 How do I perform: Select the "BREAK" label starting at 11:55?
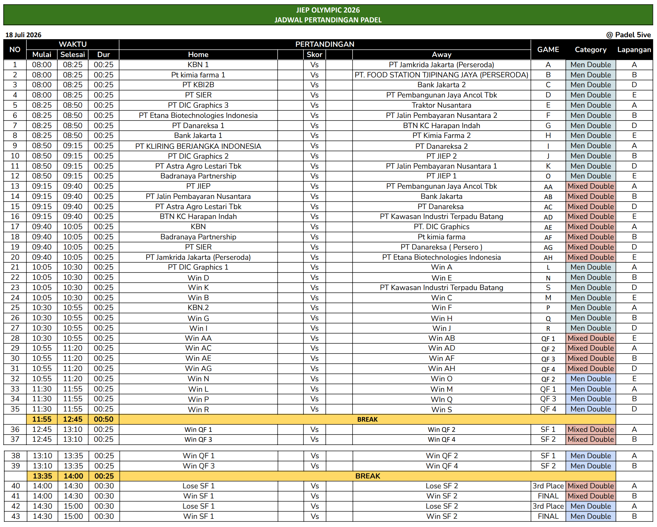click(367, 419)
